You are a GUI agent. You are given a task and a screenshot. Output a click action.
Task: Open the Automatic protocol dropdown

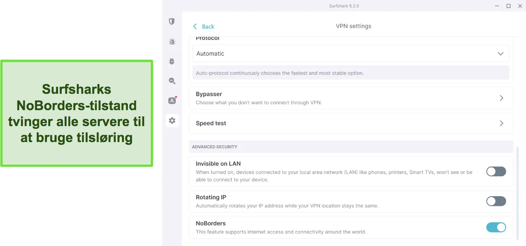(351, 54)
